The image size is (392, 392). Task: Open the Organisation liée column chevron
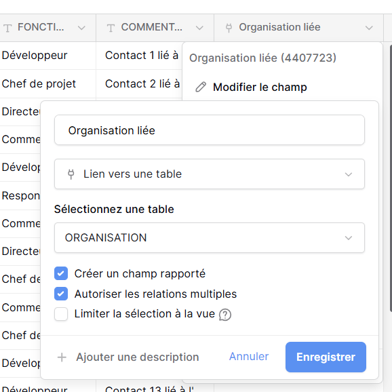[x=369, y=28]
